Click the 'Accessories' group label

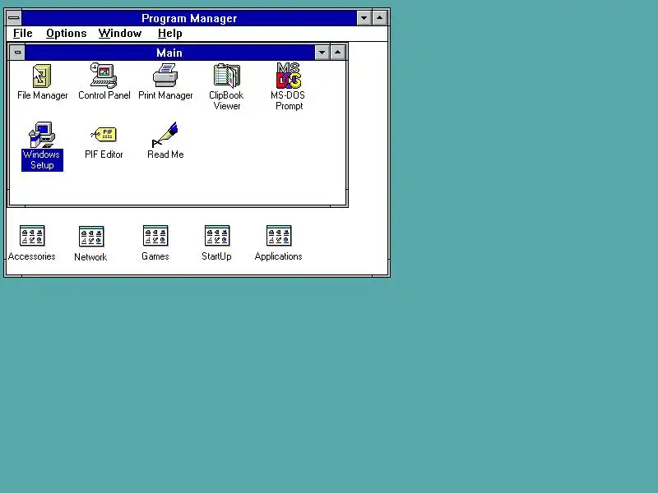tap(32, 256)
